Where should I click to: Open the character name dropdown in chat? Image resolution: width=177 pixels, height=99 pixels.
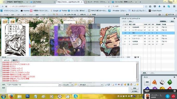(60, 85)
